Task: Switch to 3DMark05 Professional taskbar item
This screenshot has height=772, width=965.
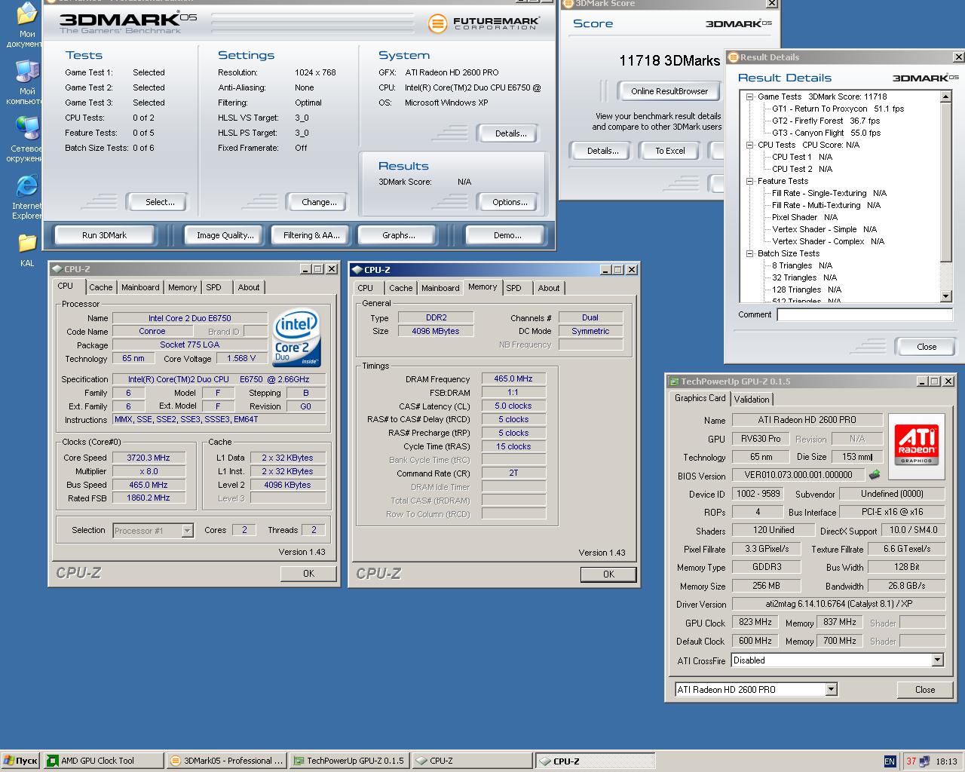Action: pos(226,761)
